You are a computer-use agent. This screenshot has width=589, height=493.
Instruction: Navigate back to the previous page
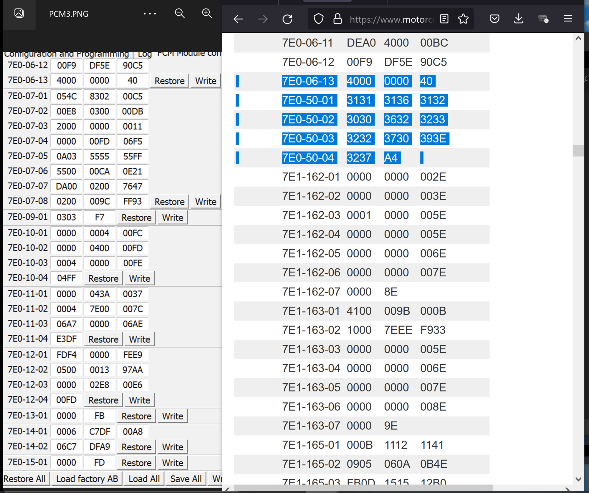[238, 19]
